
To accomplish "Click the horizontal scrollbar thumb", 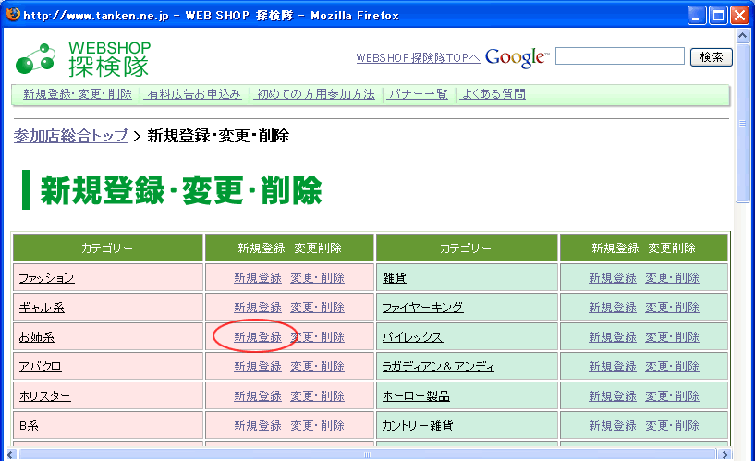I will [x=368, y=454].
